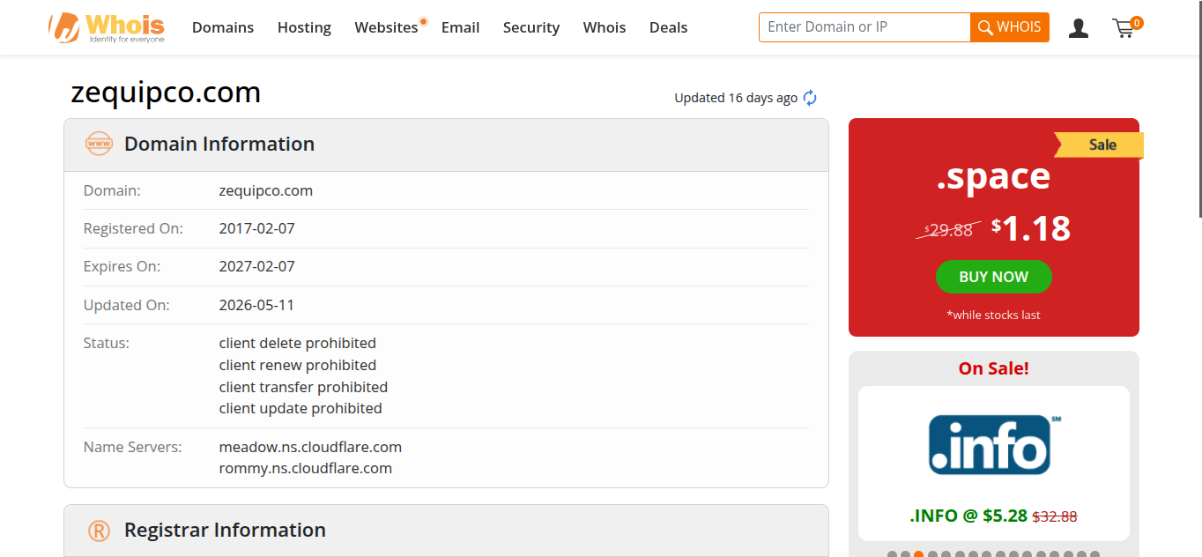Click the Whois logo in the header

coord(107,27)
